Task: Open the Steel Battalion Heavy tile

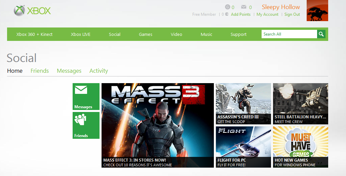Action: point(301,104)
